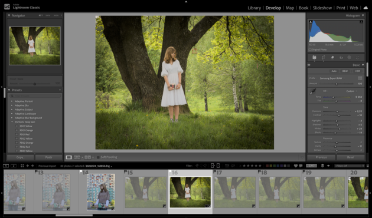This screenshot has height=218, width=372.
Task: Toggle highlight clipping indicator in histogram
Action: click(361, 22)
